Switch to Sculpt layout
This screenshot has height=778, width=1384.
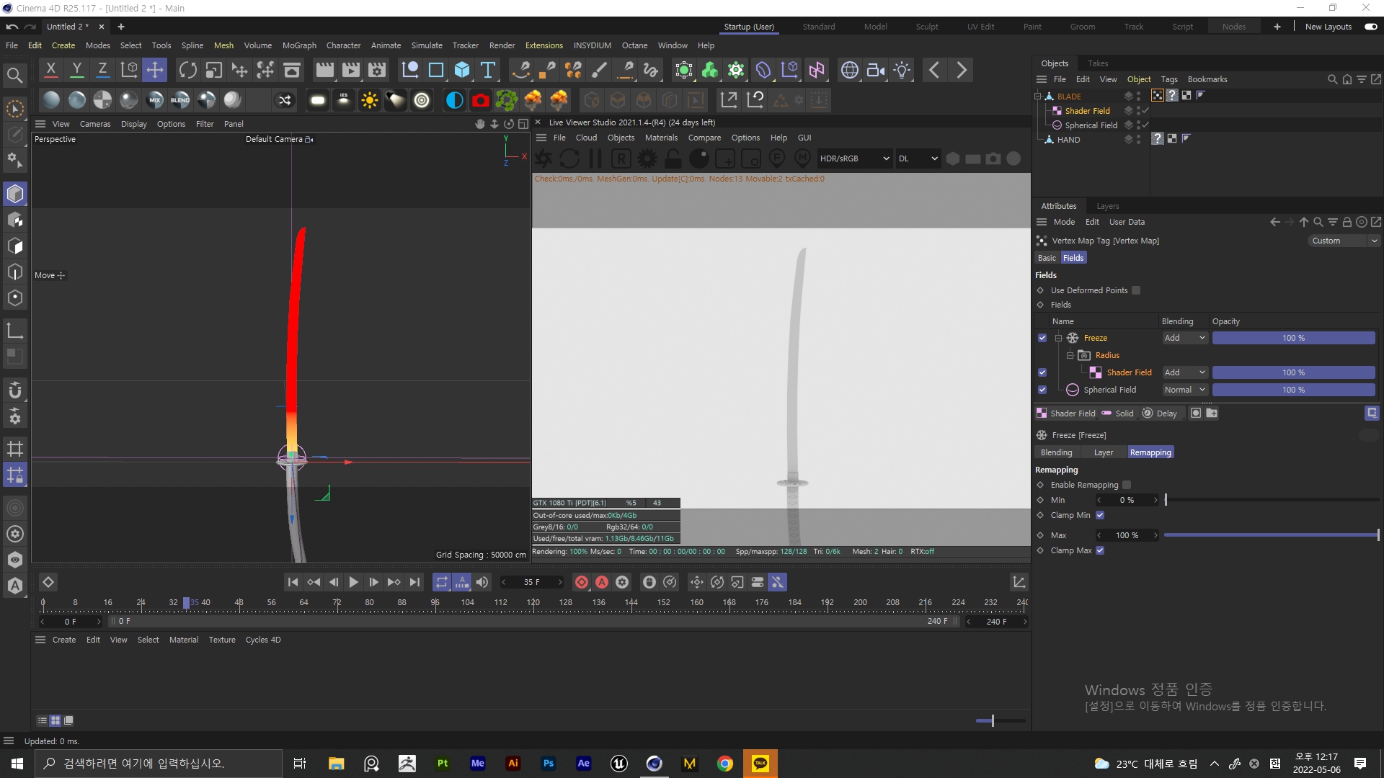[x=927, y=27]
